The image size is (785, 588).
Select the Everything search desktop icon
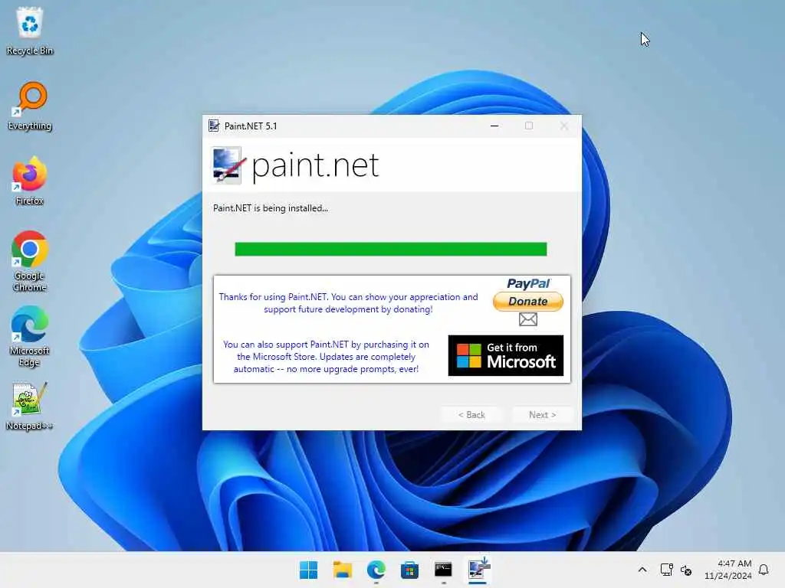point(30,106)
